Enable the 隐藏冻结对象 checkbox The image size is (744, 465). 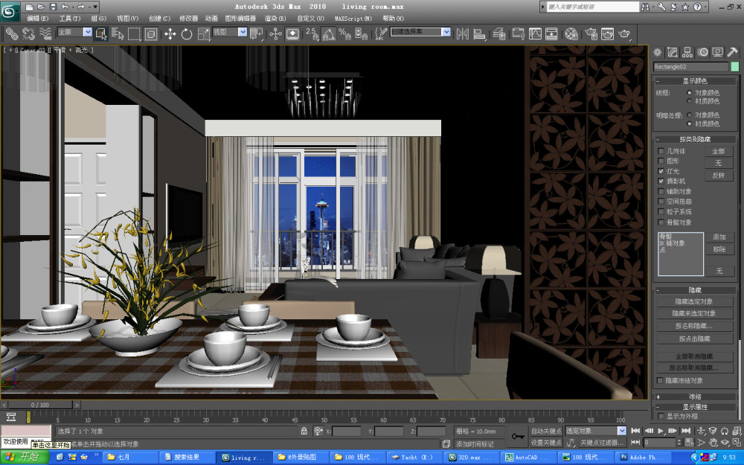[659, 380]
